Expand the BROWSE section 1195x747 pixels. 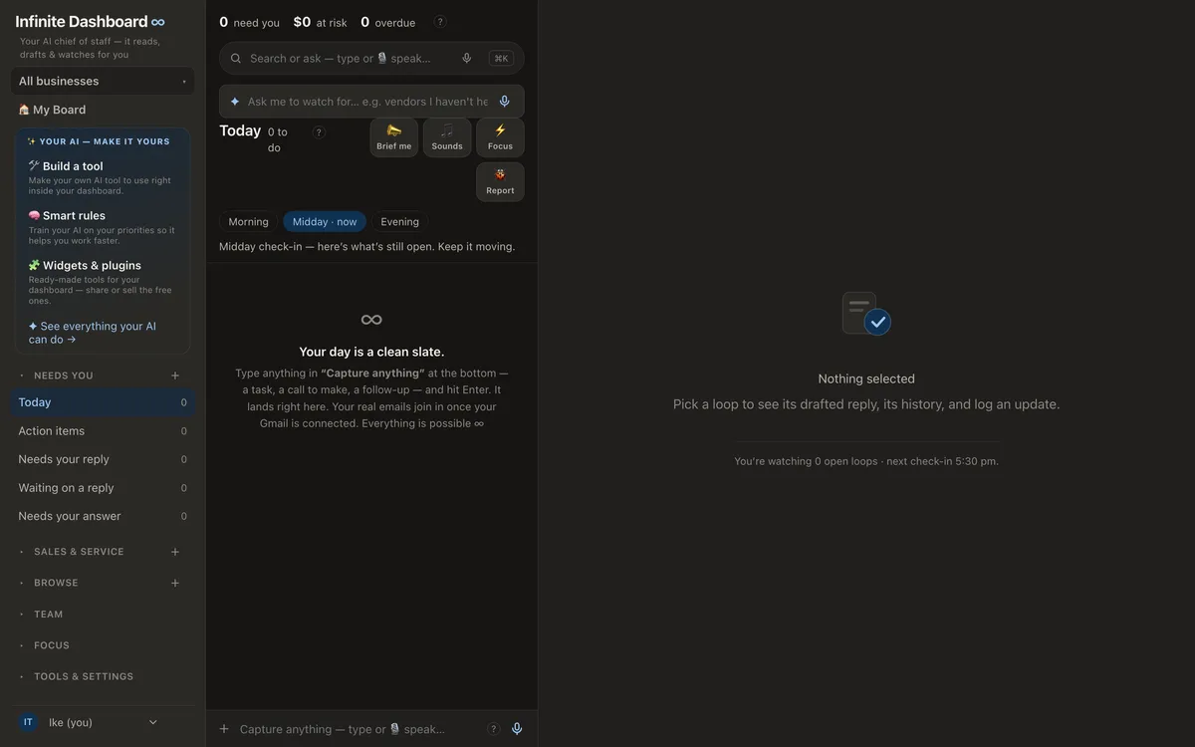[x=56, y=583]
